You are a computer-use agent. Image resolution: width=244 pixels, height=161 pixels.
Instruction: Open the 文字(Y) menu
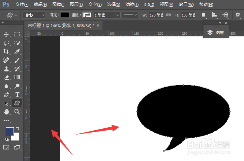(95, 5)
